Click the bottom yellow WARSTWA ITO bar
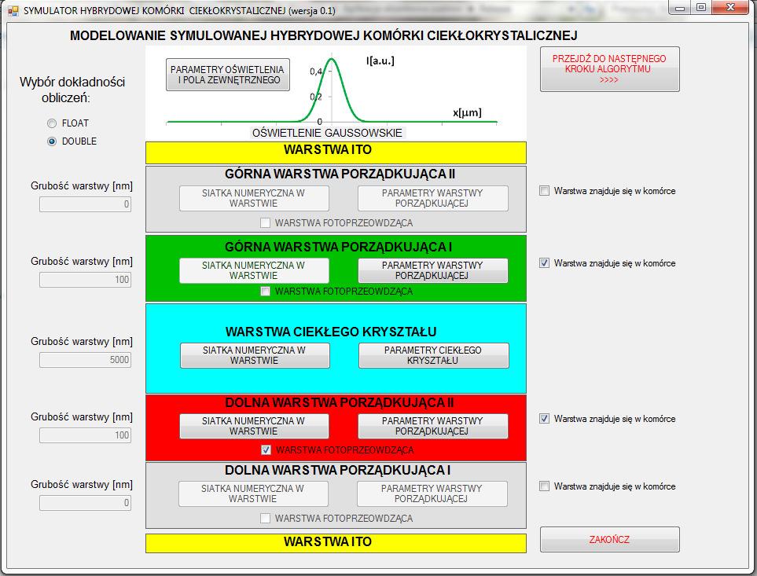The height and width of the screenshot is (576, 757). [336, 543]
